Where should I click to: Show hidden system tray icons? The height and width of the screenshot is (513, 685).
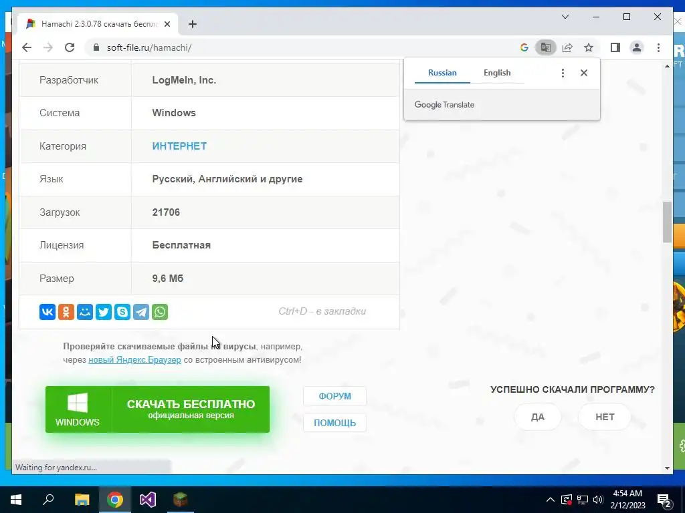[x=551, y=500]
